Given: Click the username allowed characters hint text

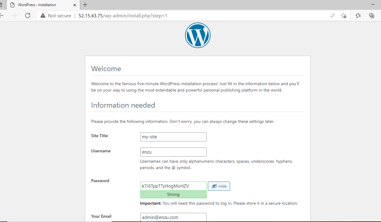Looking at the screenshot, I should pos(216,165).
